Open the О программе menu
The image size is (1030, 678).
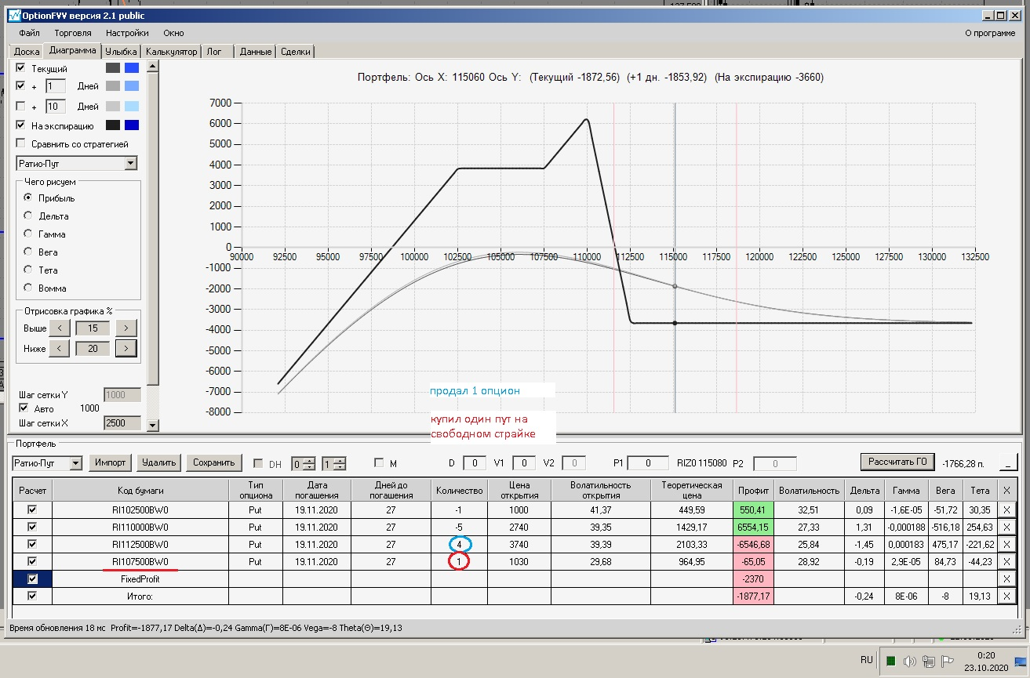click(x=989, y=33)
